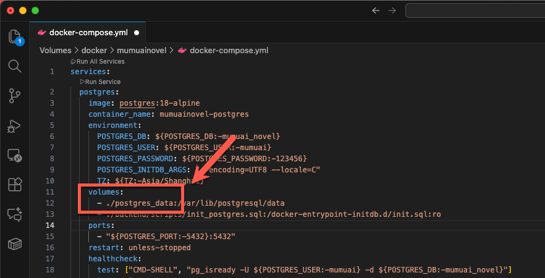This screenshot has width=545, height=278.
Task: Focus the command center search box
Action: (x=475, y=11)
